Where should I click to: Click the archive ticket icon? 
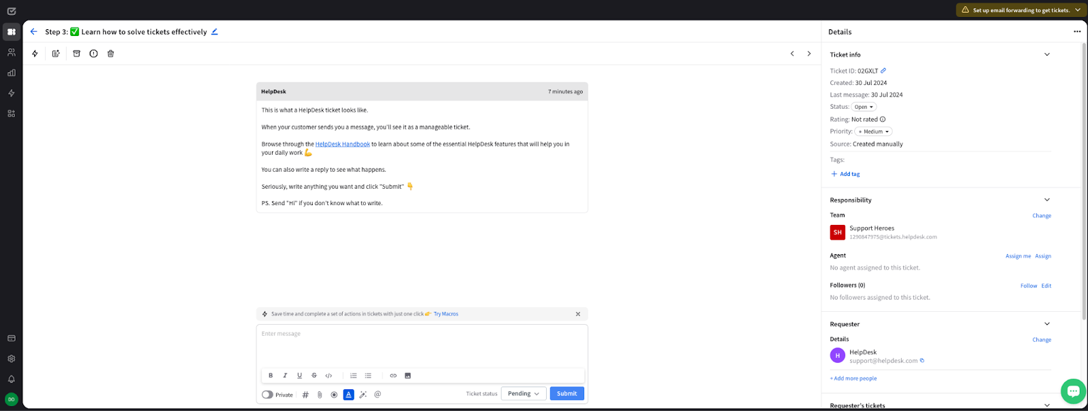[x=76, y=54]
